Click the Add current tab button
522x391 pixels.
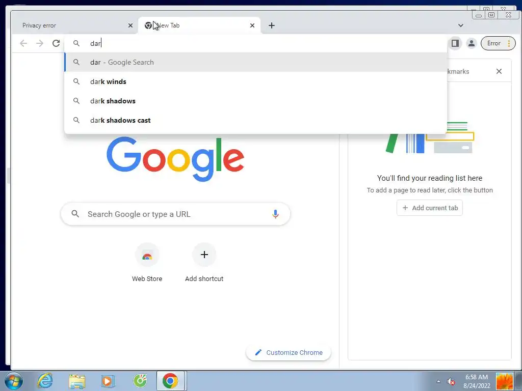click(x=429, y=208)
